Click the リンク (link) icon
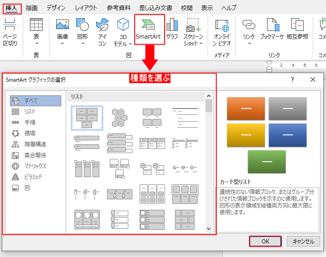 point(248,25)
